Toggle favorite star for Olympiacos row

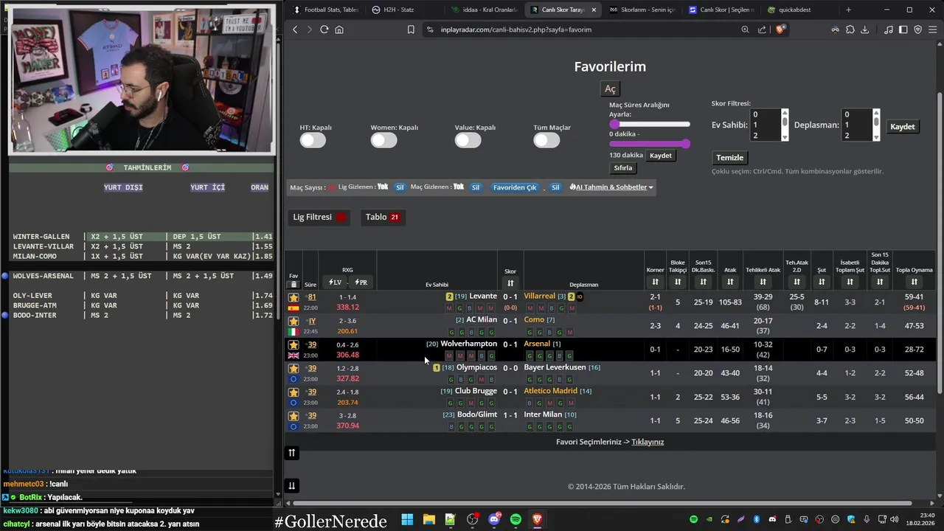[x=294, y=368]
